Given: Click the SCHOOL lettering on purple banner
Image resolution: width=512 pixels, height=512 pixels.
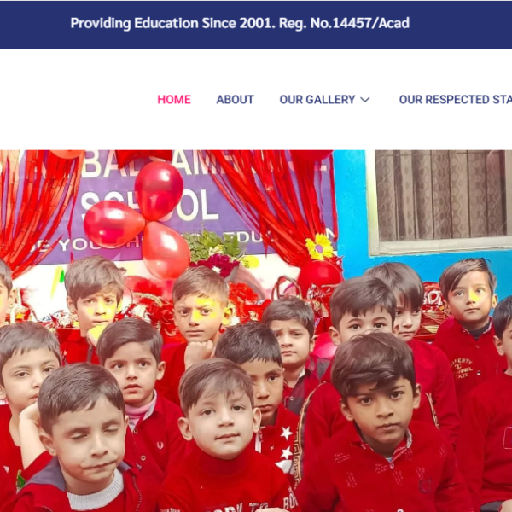Looking at the screenshot, I should click(x=148, y=205).
